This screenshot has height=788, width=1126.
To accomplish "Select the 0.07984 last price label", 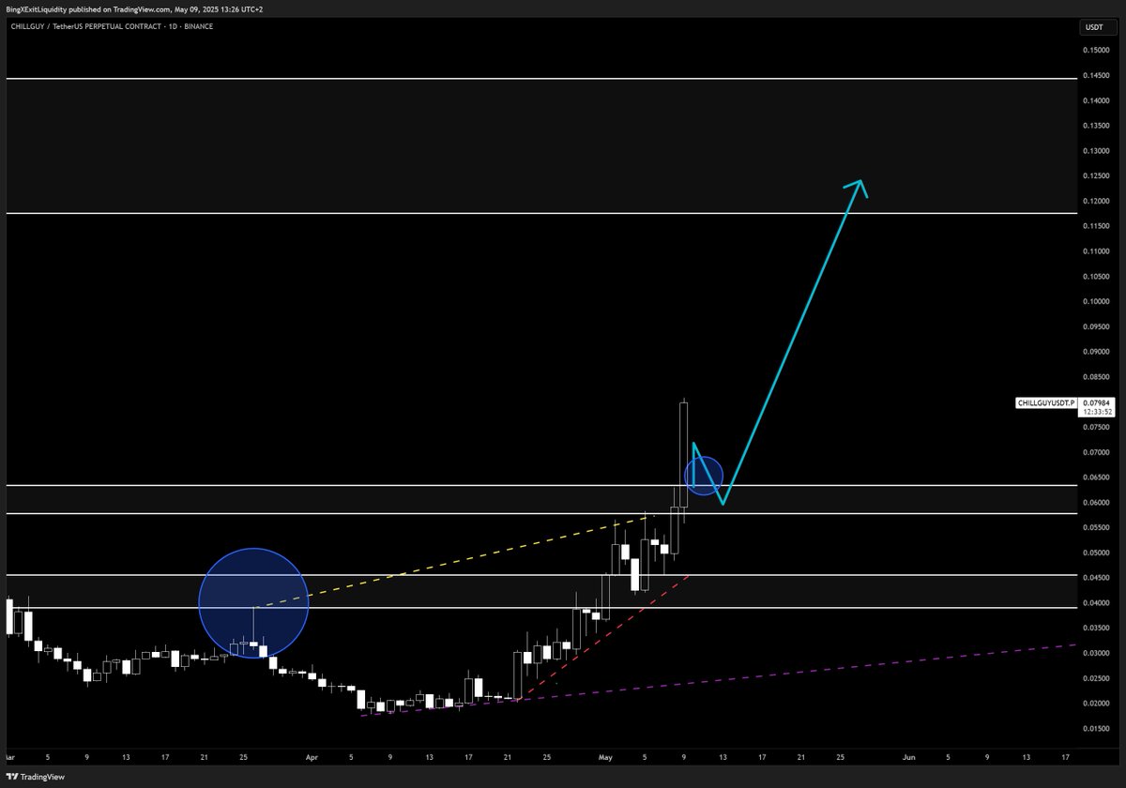I will point(1094,402).
